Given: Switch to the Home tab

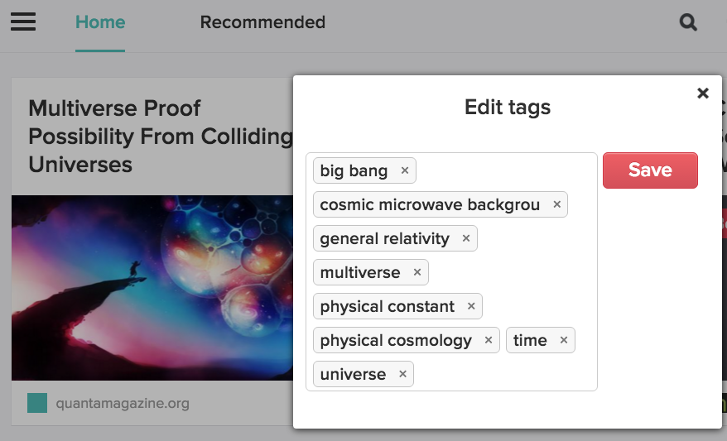Looking at the screenshot, I should (100, 22).
